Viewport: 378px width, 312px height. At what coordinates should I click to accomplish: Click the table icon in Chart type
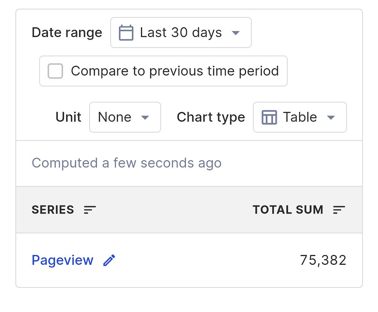tap(269, 117)
